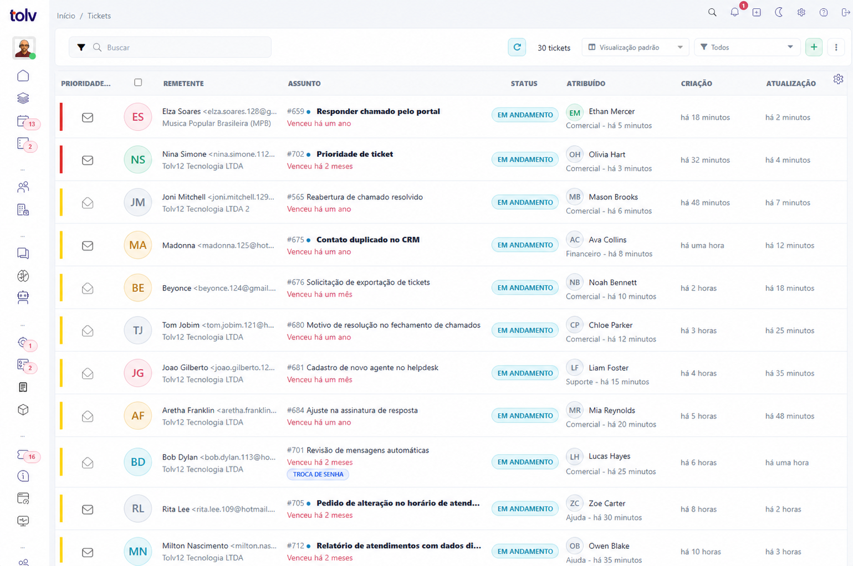Go to Início breadcrumb

click(x=66, y=16)
